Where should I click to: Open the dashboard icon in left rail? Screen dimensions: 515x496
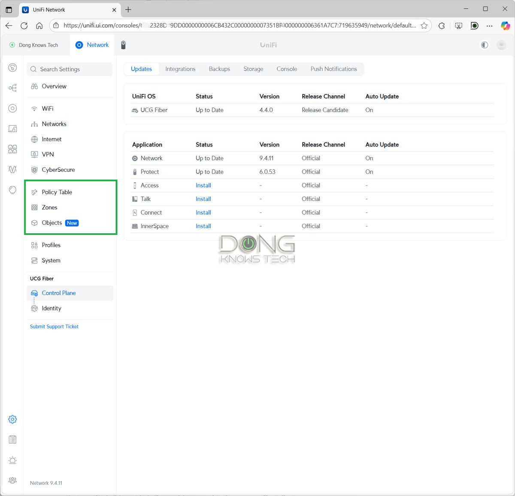[x=13, y=67]
